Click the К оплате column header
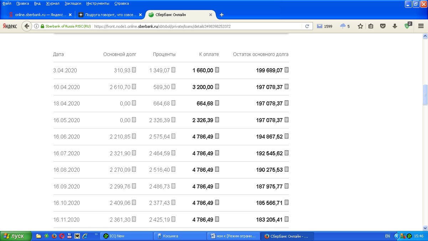 [x=209, y=54]
